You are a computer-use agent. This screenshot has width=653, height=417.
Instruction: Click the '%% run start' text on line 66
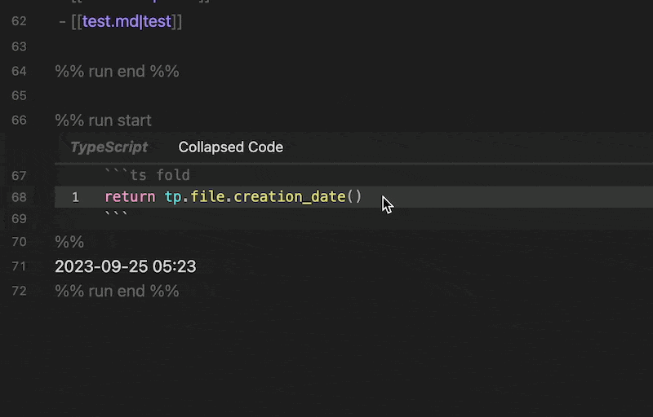[x=104, y=121]
